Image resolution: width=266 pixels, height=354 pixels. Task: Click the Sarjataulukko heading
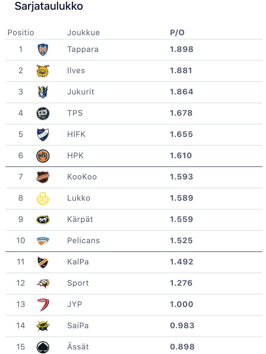point(49,6)
